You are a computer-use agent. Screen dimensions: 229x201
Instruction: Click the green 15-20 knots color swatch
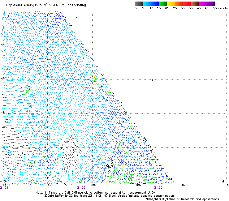[163, 4]
